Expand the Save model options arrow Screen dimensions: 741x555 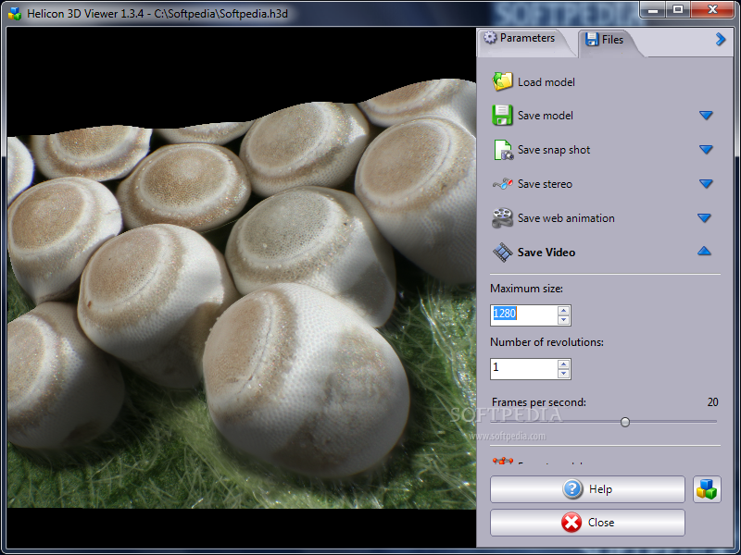[x=706, y=115]
